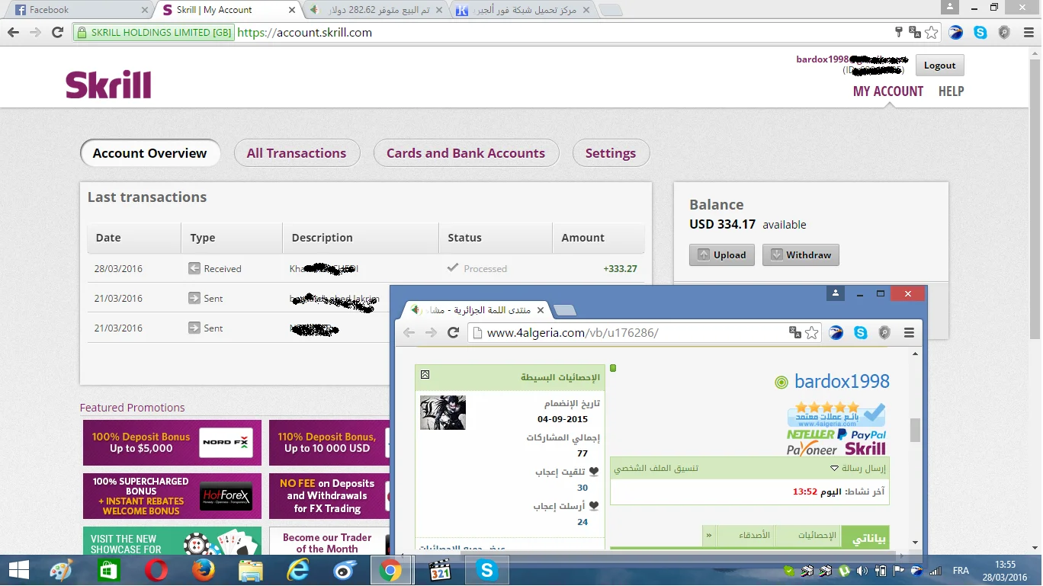Screen dimensions: 1043x586
Task: Expand the forum send-message dropdown
Action: tap(834, 469)
